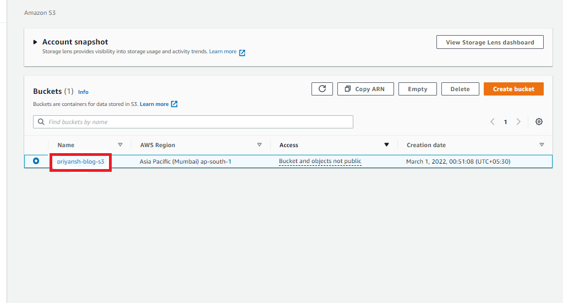Click the Copy ARN button
Screen dimensions: 563x303
(365, 89)
